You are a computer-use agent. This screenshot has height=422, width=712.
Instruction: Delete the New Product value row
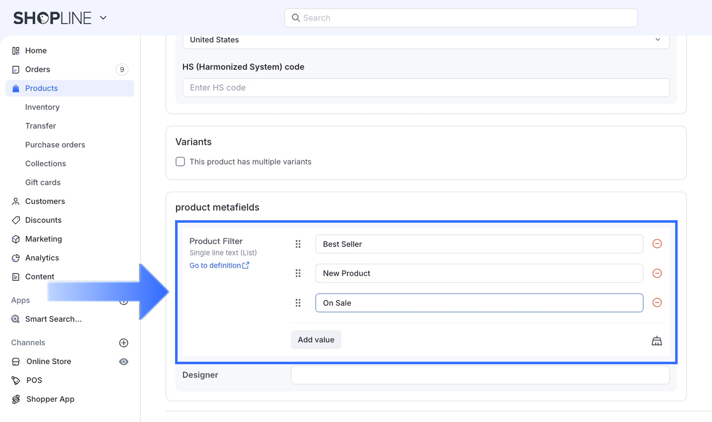tap(657, 273)
